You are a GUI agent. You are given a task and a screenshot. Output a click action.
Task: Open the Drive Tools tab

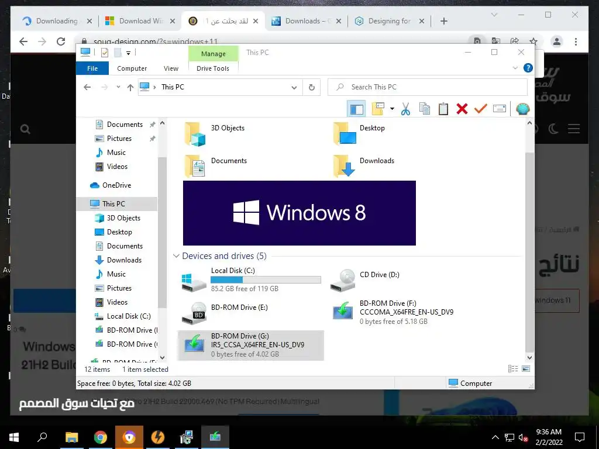[x=213, y=68]
